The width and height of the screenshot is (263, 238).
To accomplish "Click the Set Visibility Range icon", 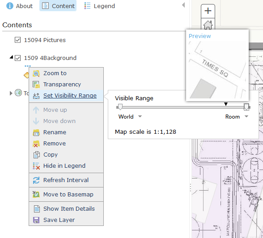I will click(36, 96).
